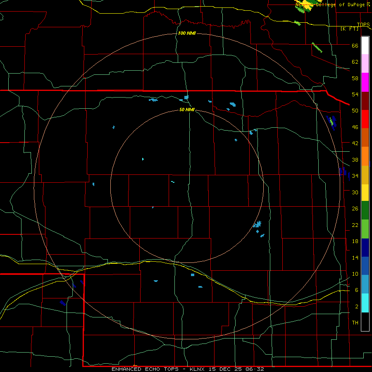Click the "34" legend value
372x372 pixels.
click(x=355, y=176)
